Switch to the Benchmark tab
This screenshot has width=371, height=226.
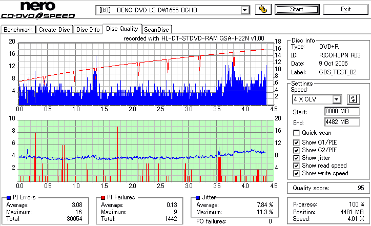[x=18, y=30]
